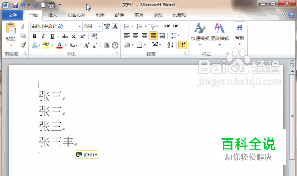This screenshot has width=297, height=176.
Task: Open Word Help question mark icon
Action: click(x=291, y=15)
